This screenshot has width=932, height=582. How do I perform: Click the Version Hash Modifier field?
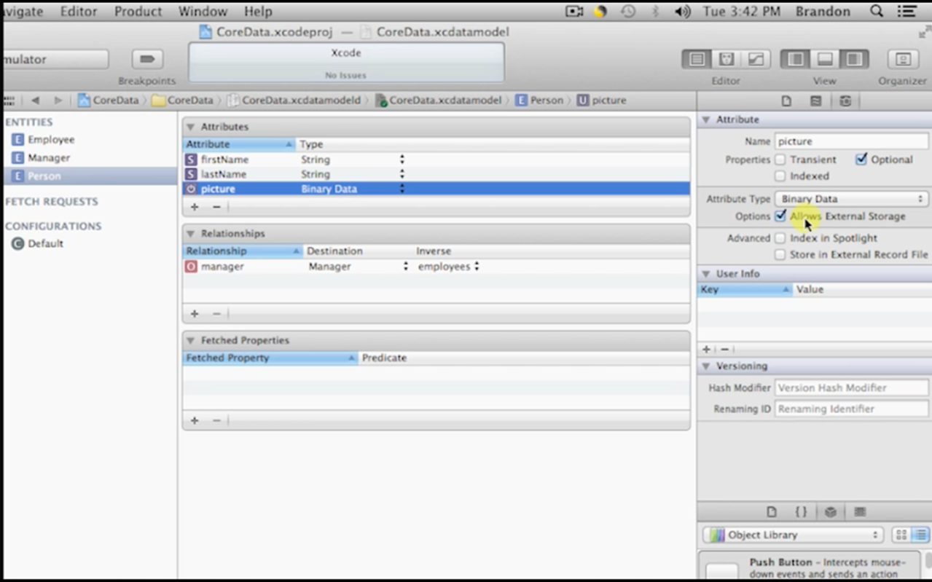[850, 388]
